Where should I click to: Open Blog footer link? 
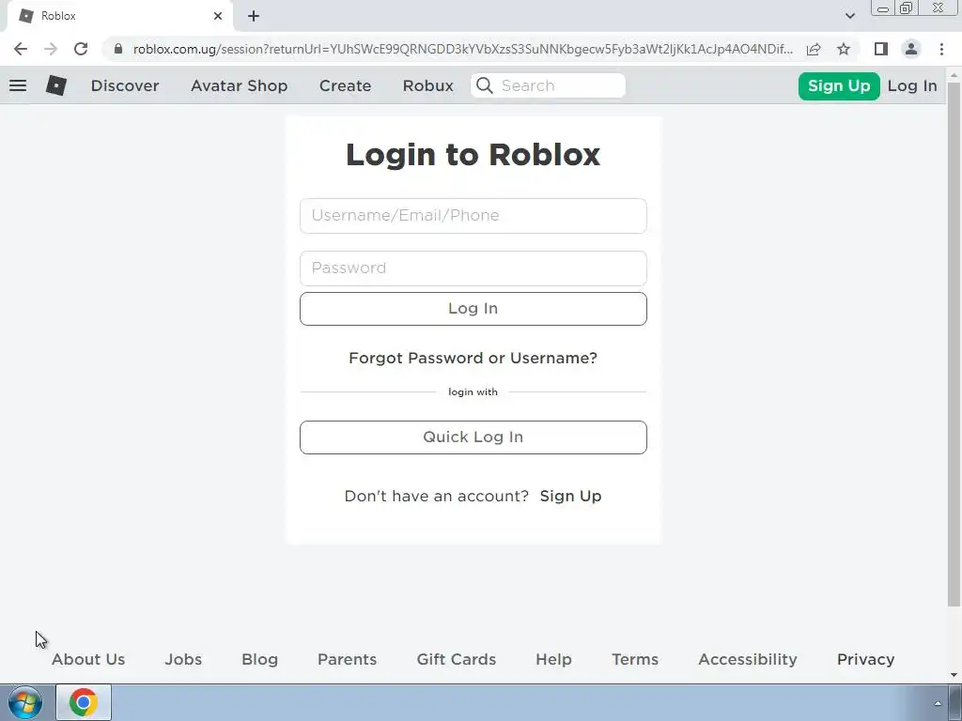pyautogui.click(x=259, y=659)
